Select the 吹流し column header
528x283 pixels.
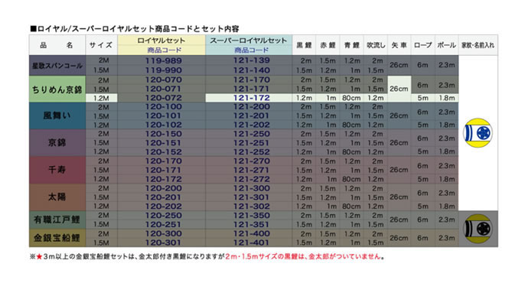(376, 45)
